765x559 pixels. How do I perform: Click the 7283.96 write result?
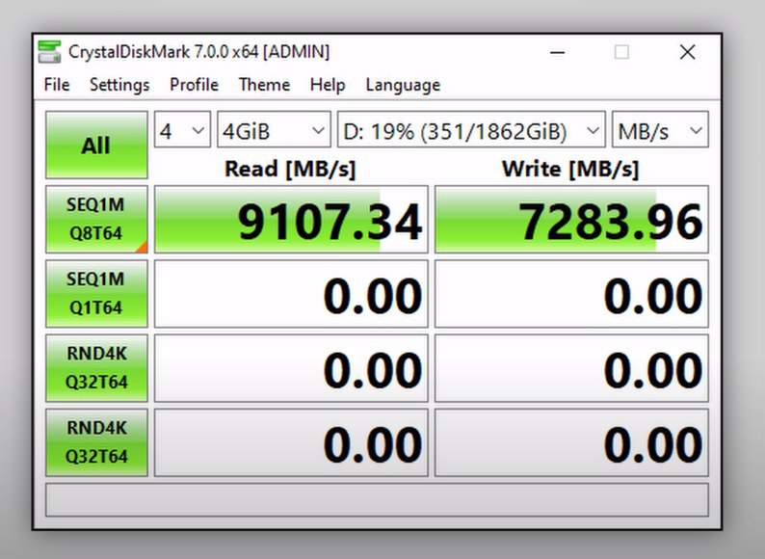(571, 219)
